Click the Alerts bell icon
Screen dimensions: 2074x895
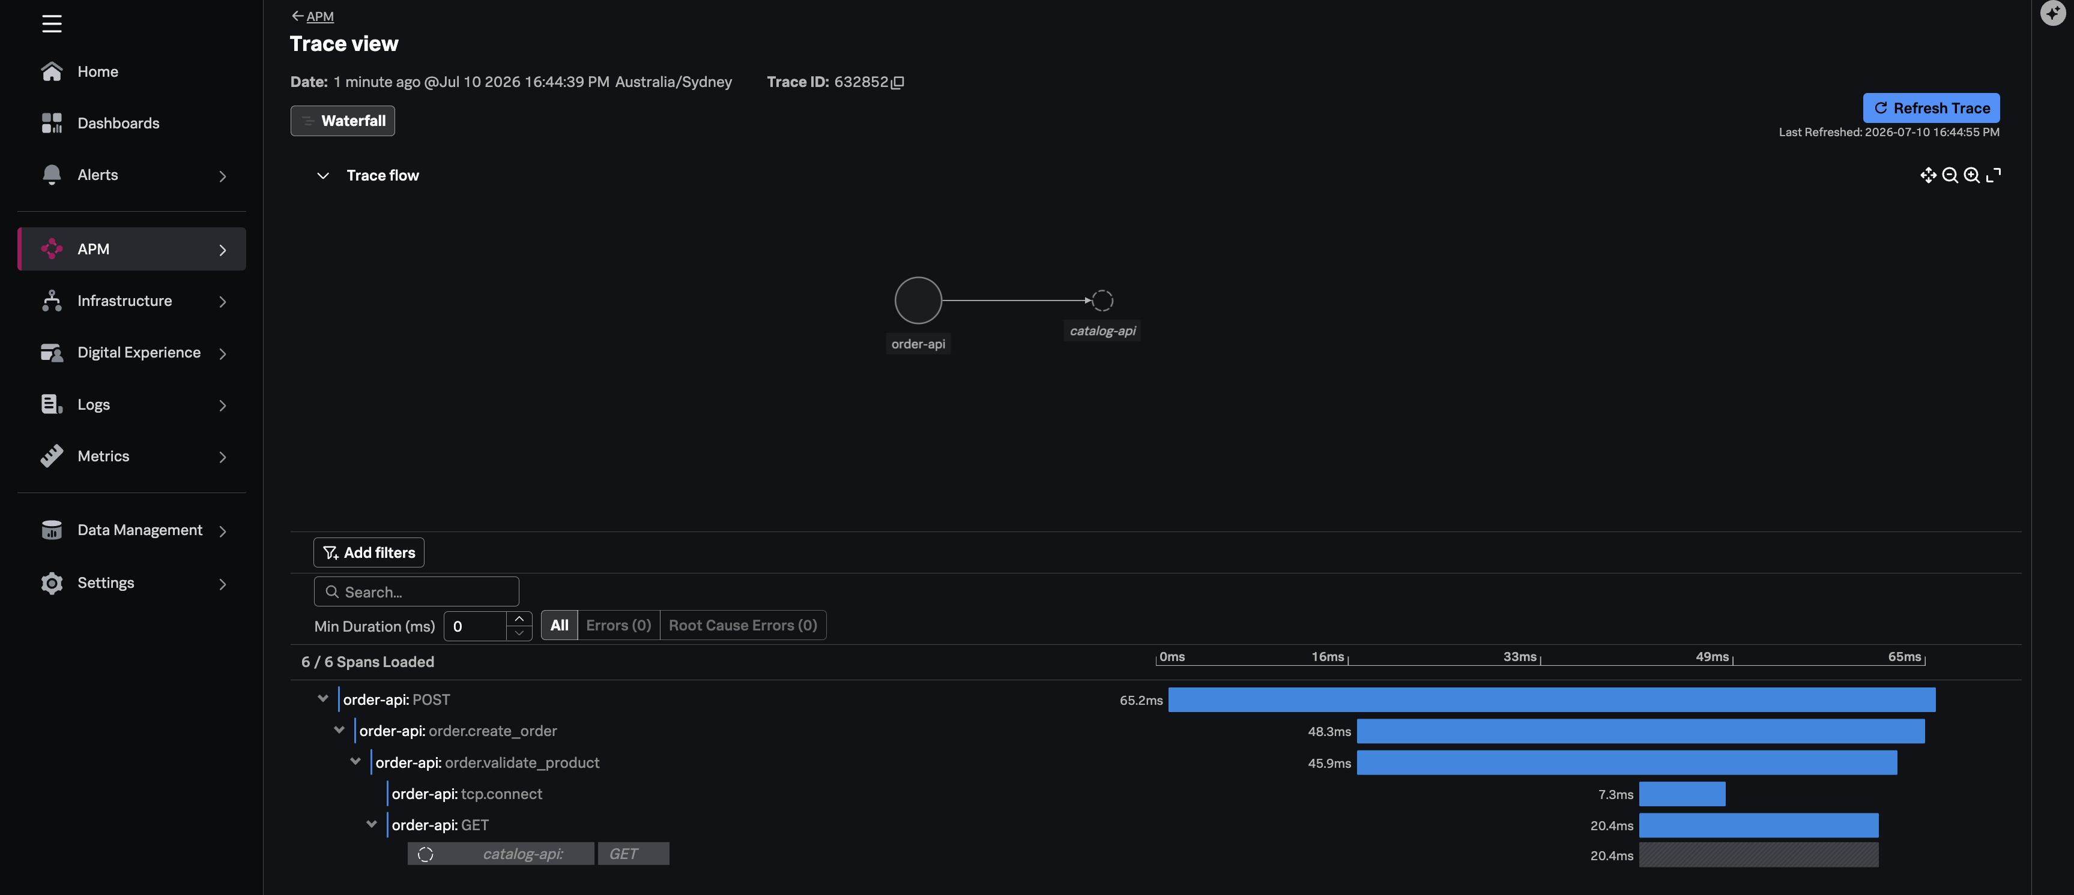click(x=52, y=175)
